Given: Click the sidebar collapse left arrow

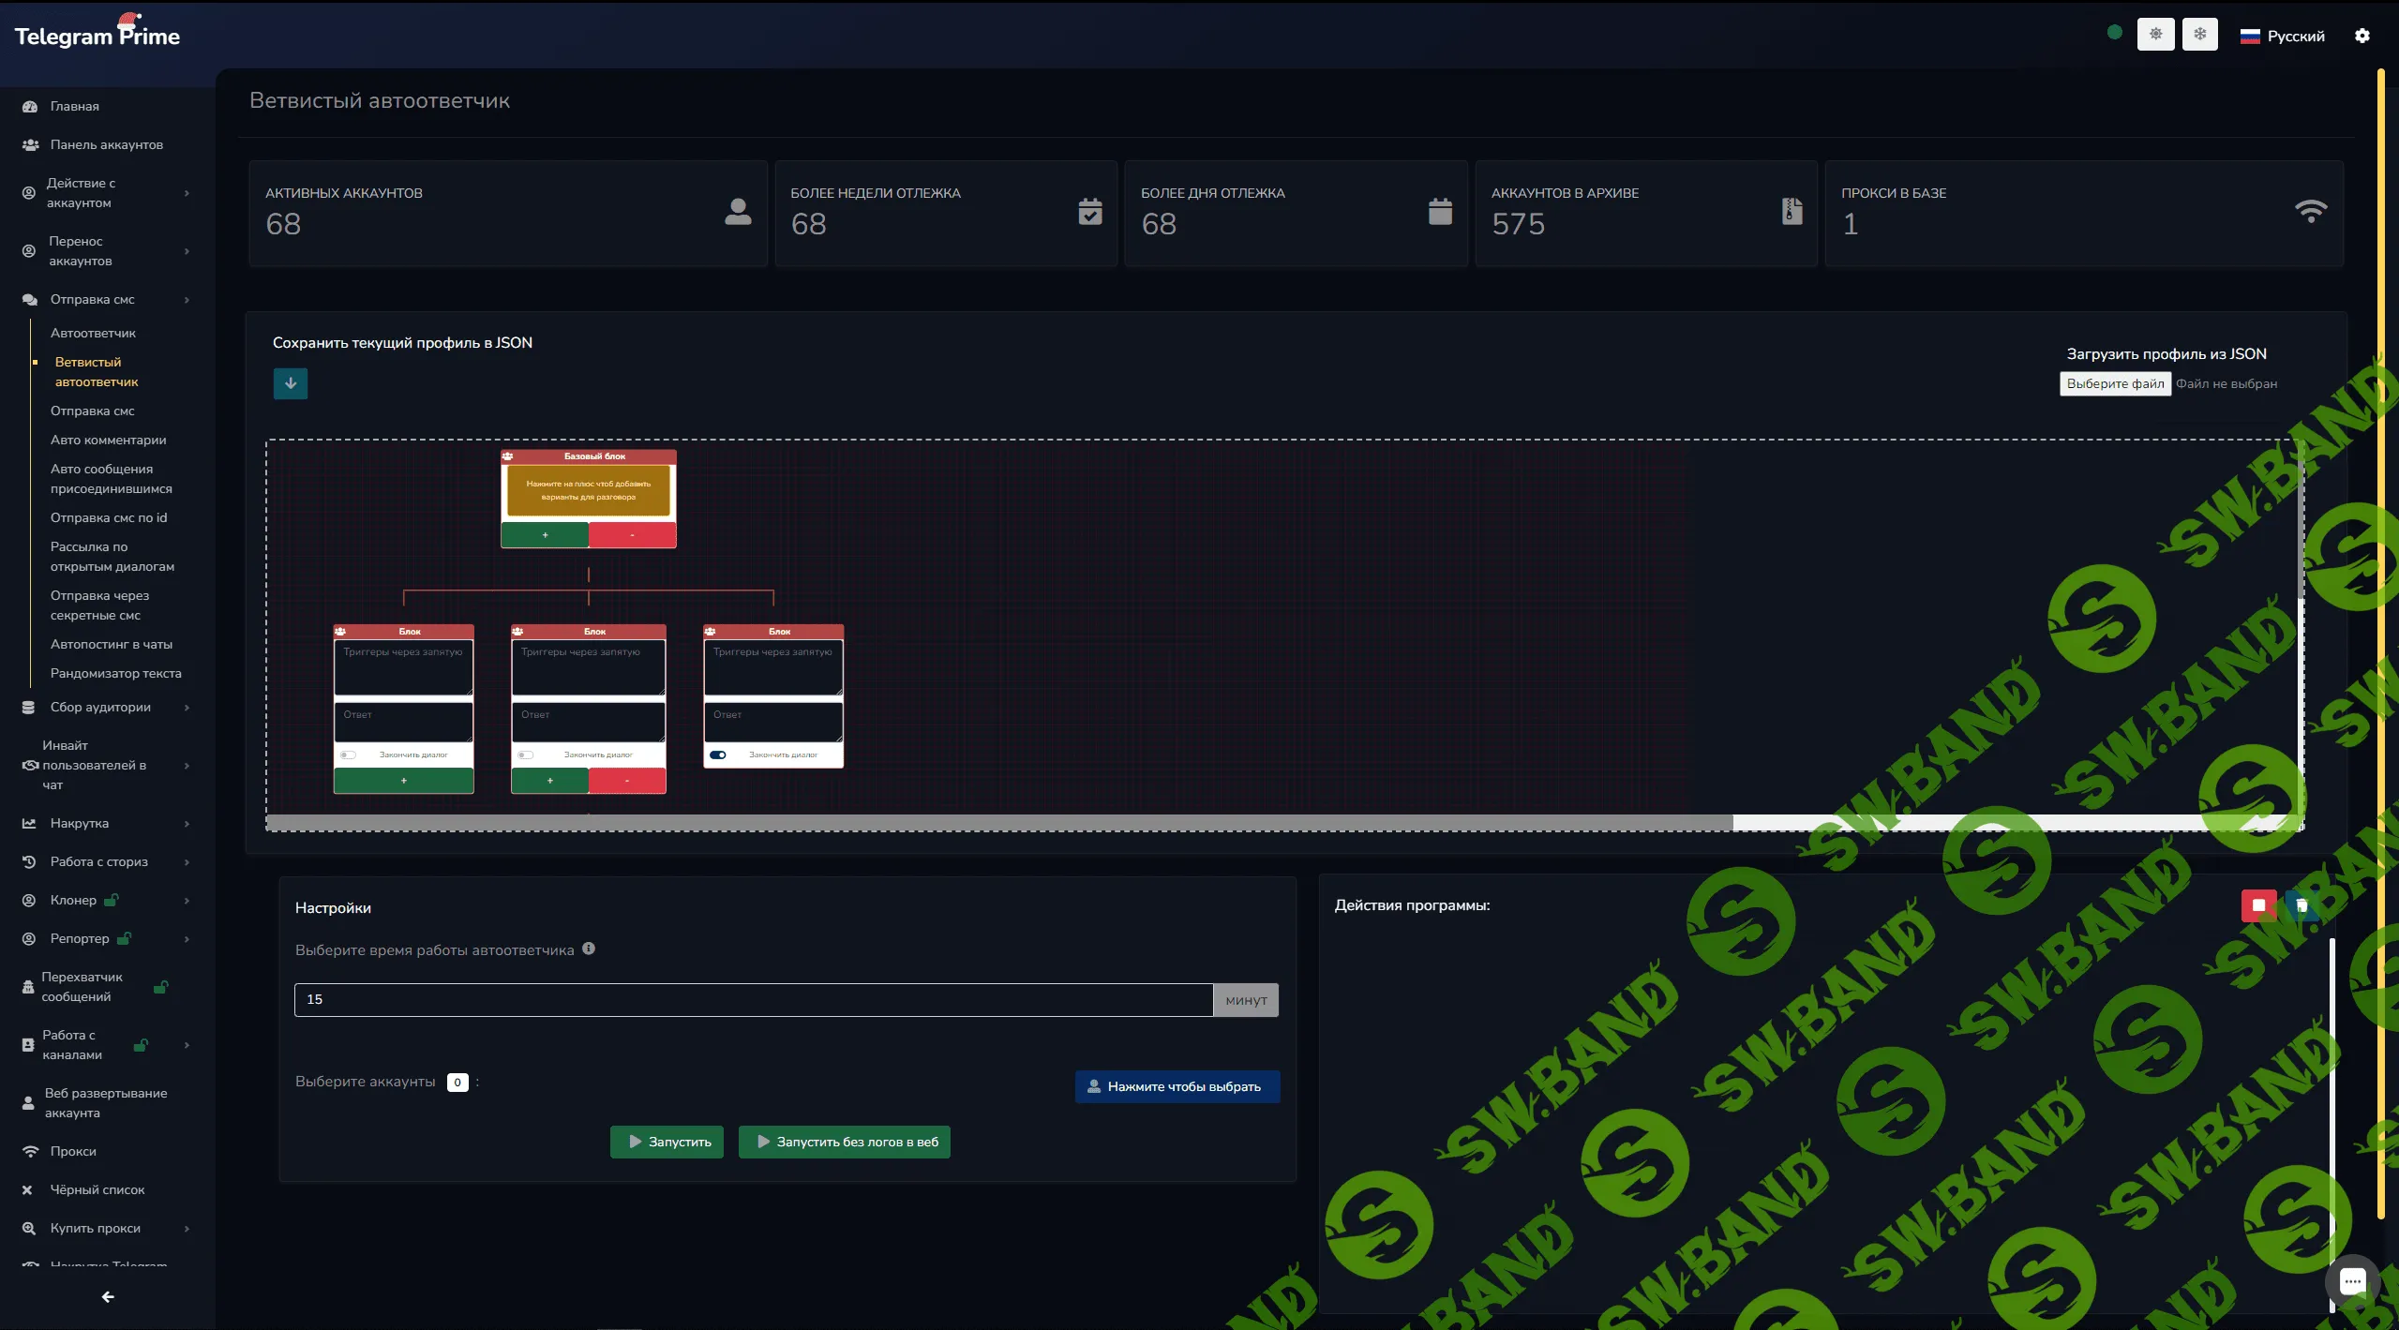Looking at the screenshot, I should tap(108, 1297).
